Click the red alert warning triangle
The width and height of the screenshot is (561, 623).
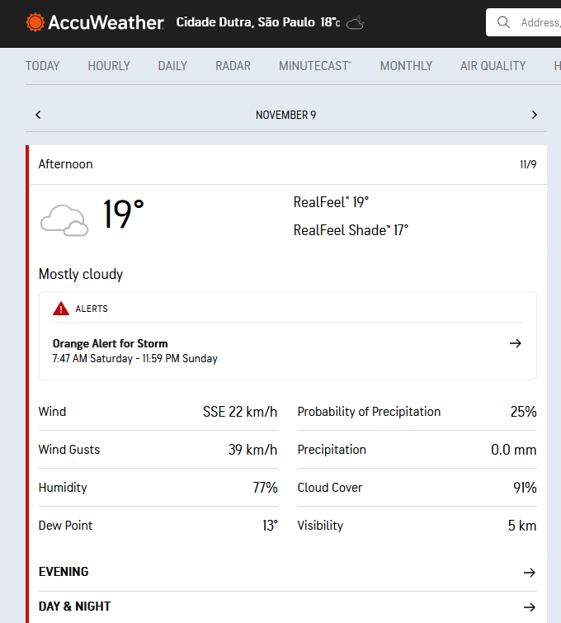click(61, 309)
